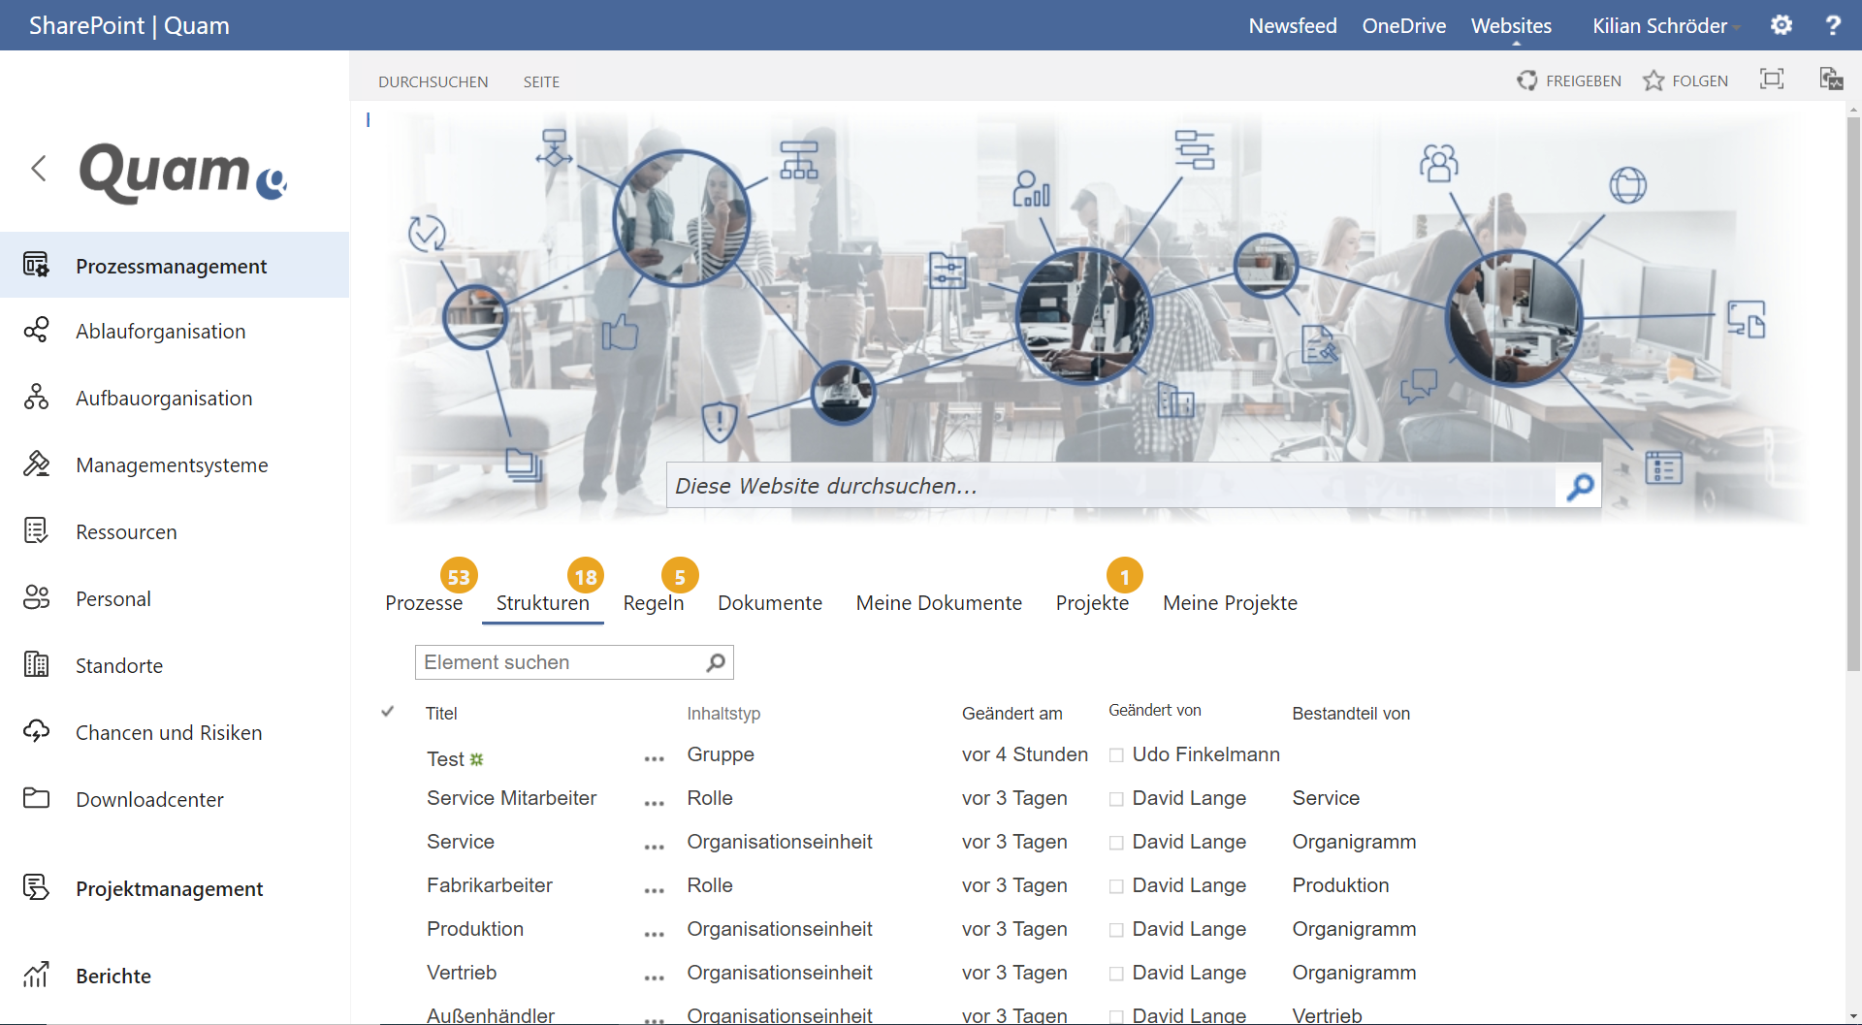Click the Standorte building icon

[x=36, y=665]
